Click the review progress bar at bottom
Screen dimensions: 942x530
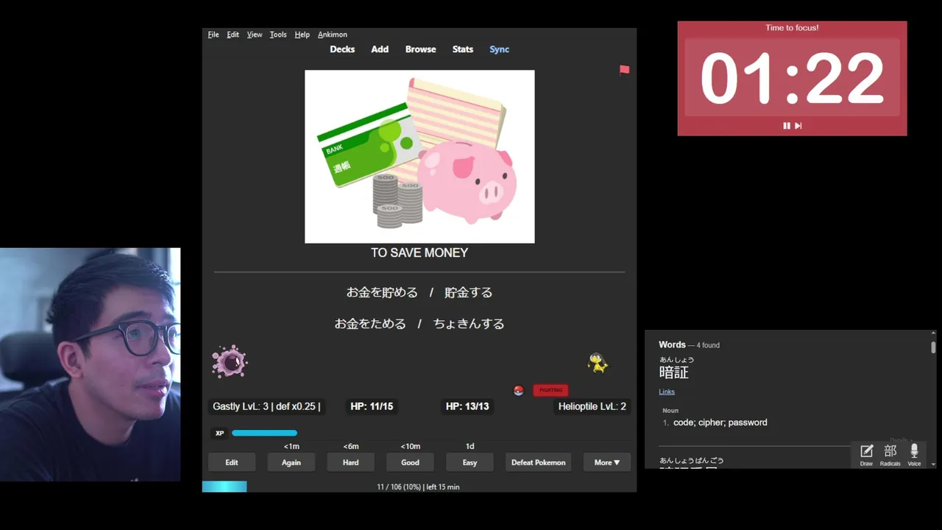coord(224,487)
